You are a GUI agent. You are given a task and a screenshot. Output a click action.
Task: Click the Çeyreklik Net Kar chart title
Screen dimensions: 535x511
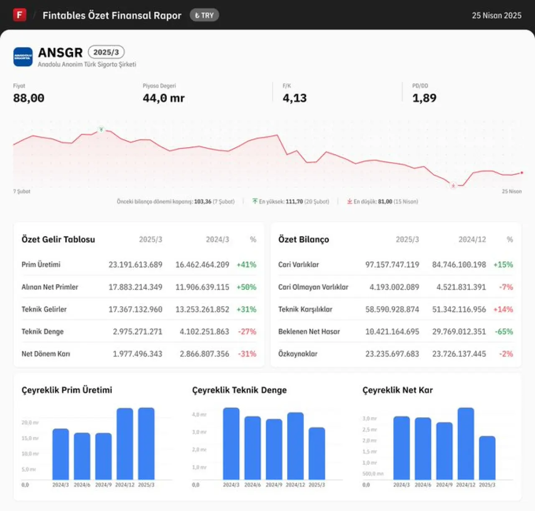(x=397, y=390)
